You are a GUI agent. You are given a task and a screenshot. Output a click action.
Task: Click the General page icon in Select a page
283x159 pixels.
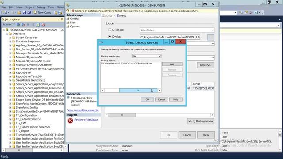pyautogui.click(x=68, y=19)
